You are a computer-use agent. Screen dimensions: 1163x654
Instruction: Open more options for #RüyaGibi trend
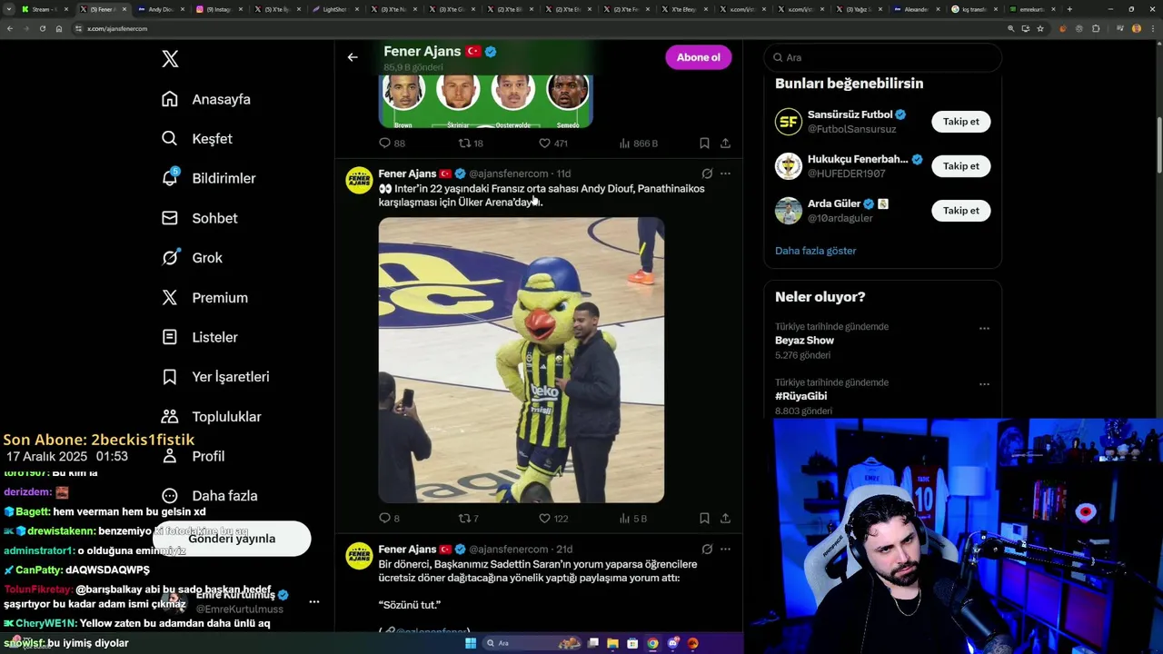(x=984, y=384)
